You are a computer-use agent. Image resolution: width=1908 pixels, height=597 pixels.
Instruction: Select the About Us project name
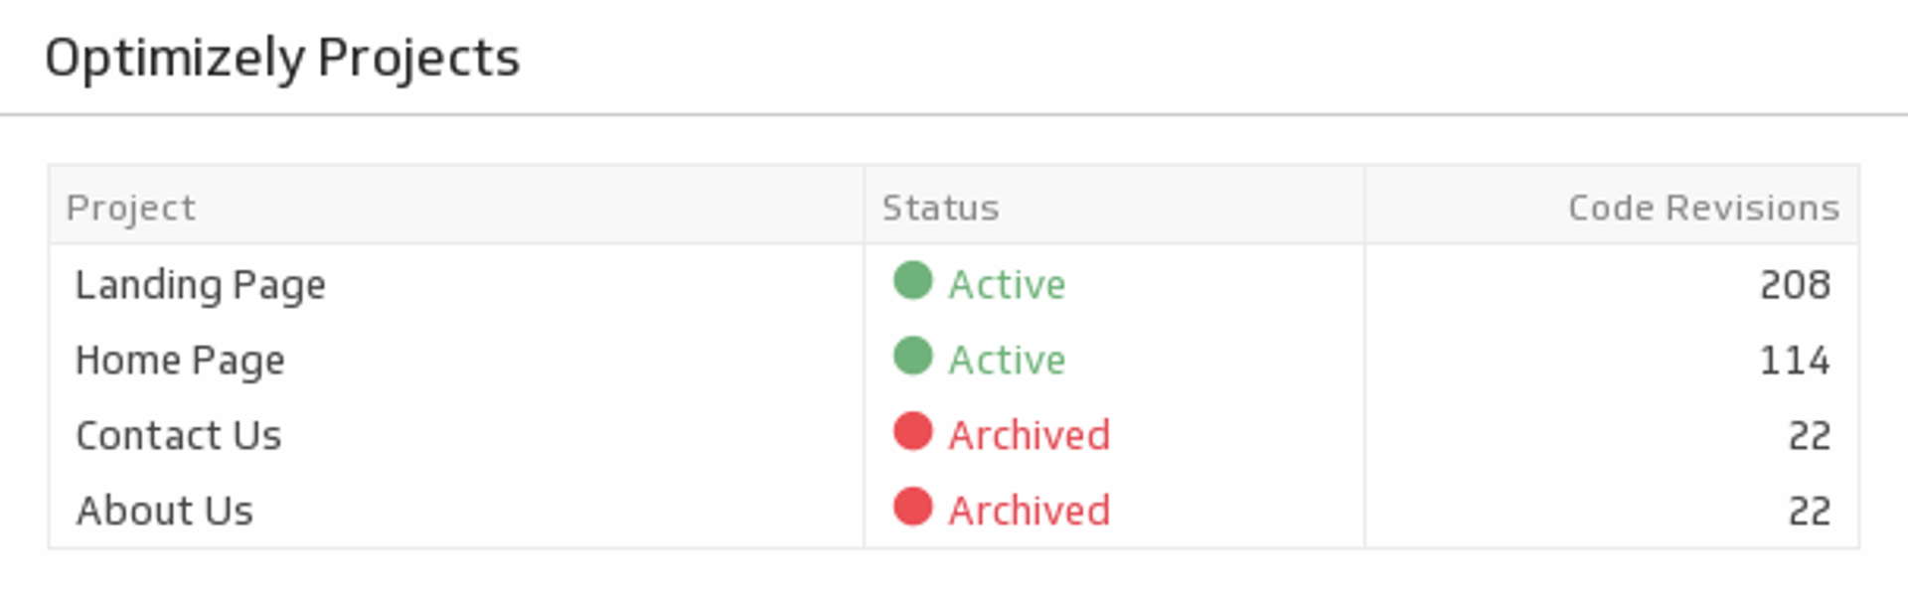point(165,511)
